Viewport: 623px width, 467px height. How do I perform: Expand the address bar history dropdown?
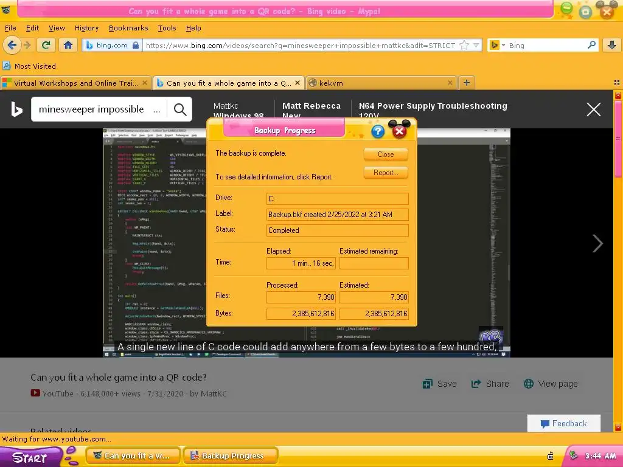coord(476,45)
